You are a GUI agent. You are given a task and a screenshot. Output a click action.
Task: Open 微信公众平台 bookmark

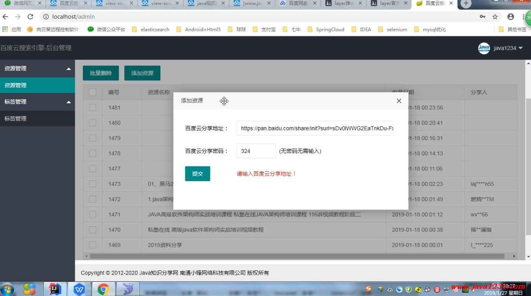coord(106,29)
